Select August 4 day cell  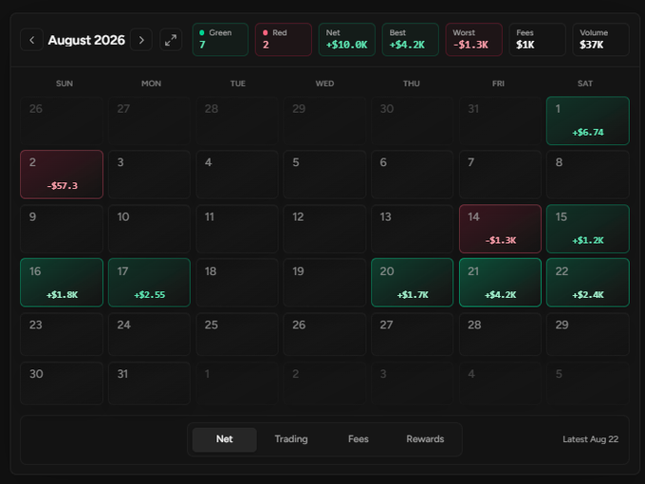237,175
